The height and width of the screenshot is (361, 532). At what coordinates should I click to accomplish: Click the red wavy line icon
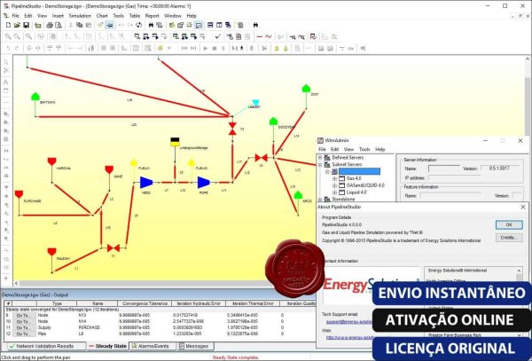pyautogui.click(x=269, y=36)
